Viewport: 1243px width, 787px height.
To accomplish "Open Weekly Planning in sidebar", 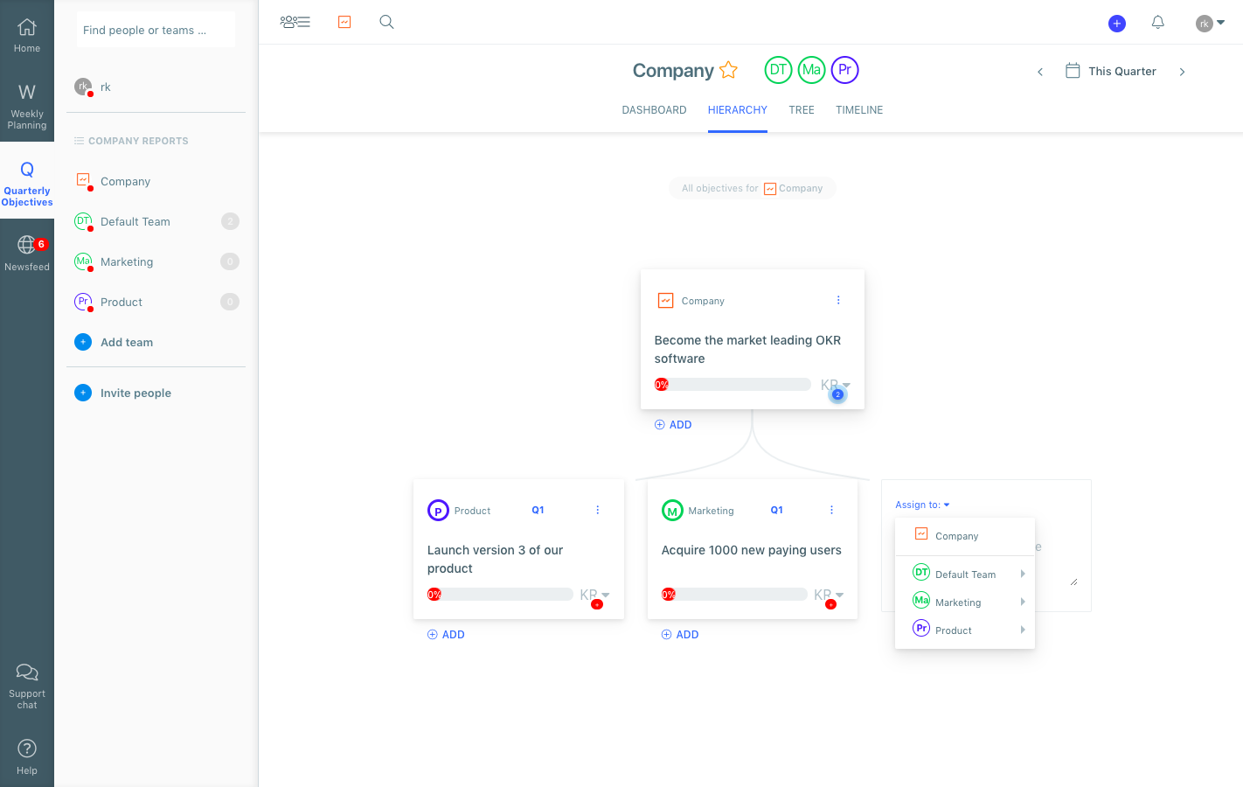I will (27, 106).
